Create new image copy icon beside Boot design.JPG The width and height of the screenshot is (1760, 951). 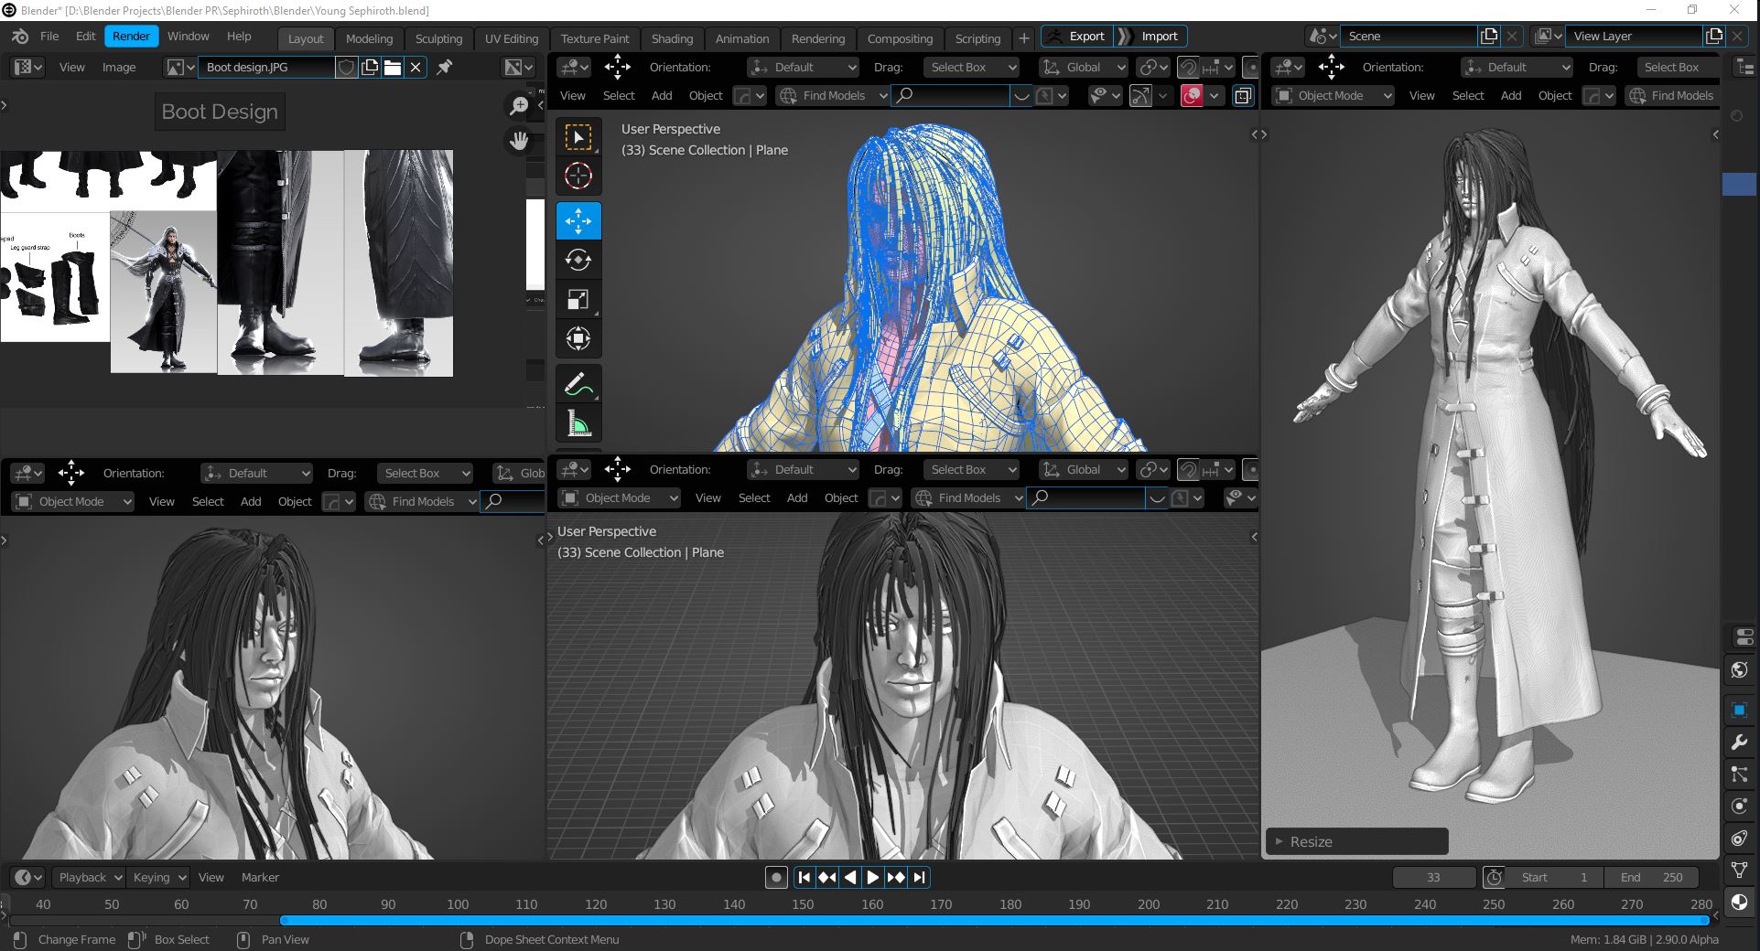tap(370, 67)
